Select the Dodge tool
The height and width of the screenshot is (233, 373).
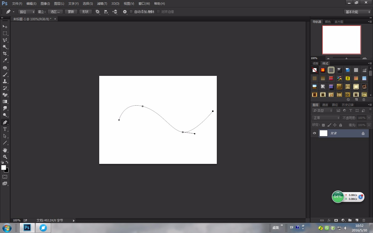click(5, 115)
